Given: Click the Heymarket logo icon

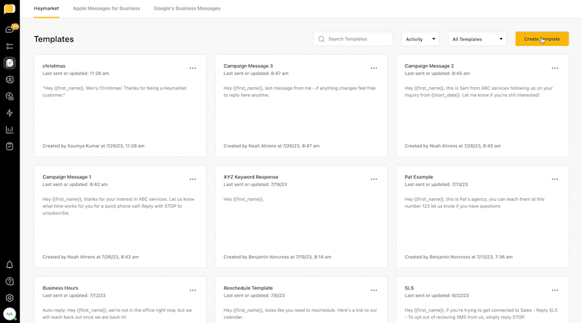Looking at the screenshot, I should pyautogui.click(x=9, y=8).
